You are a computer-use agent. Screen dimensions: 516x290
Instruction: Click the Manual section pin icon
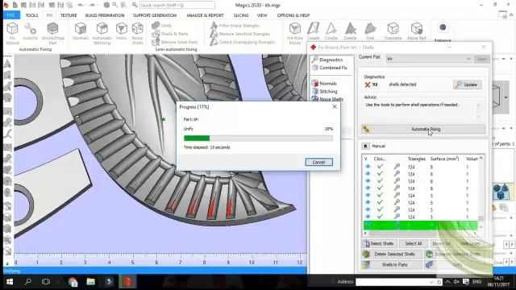pos(365,146)
